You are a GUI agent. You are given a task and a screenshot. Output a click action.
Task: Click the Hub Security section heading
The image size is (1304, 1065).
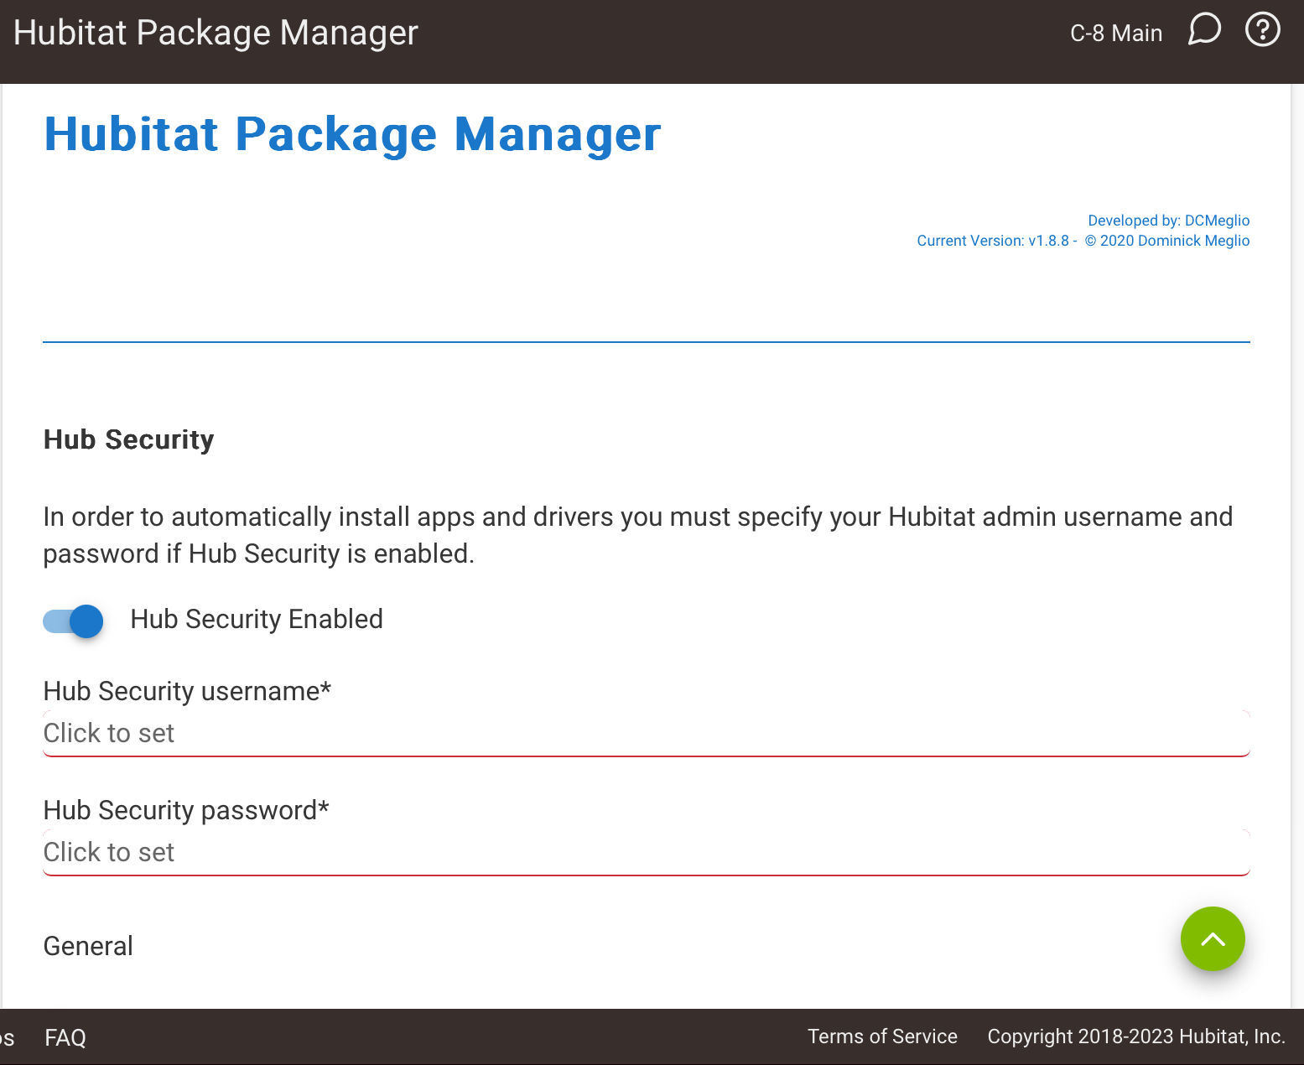129,439
